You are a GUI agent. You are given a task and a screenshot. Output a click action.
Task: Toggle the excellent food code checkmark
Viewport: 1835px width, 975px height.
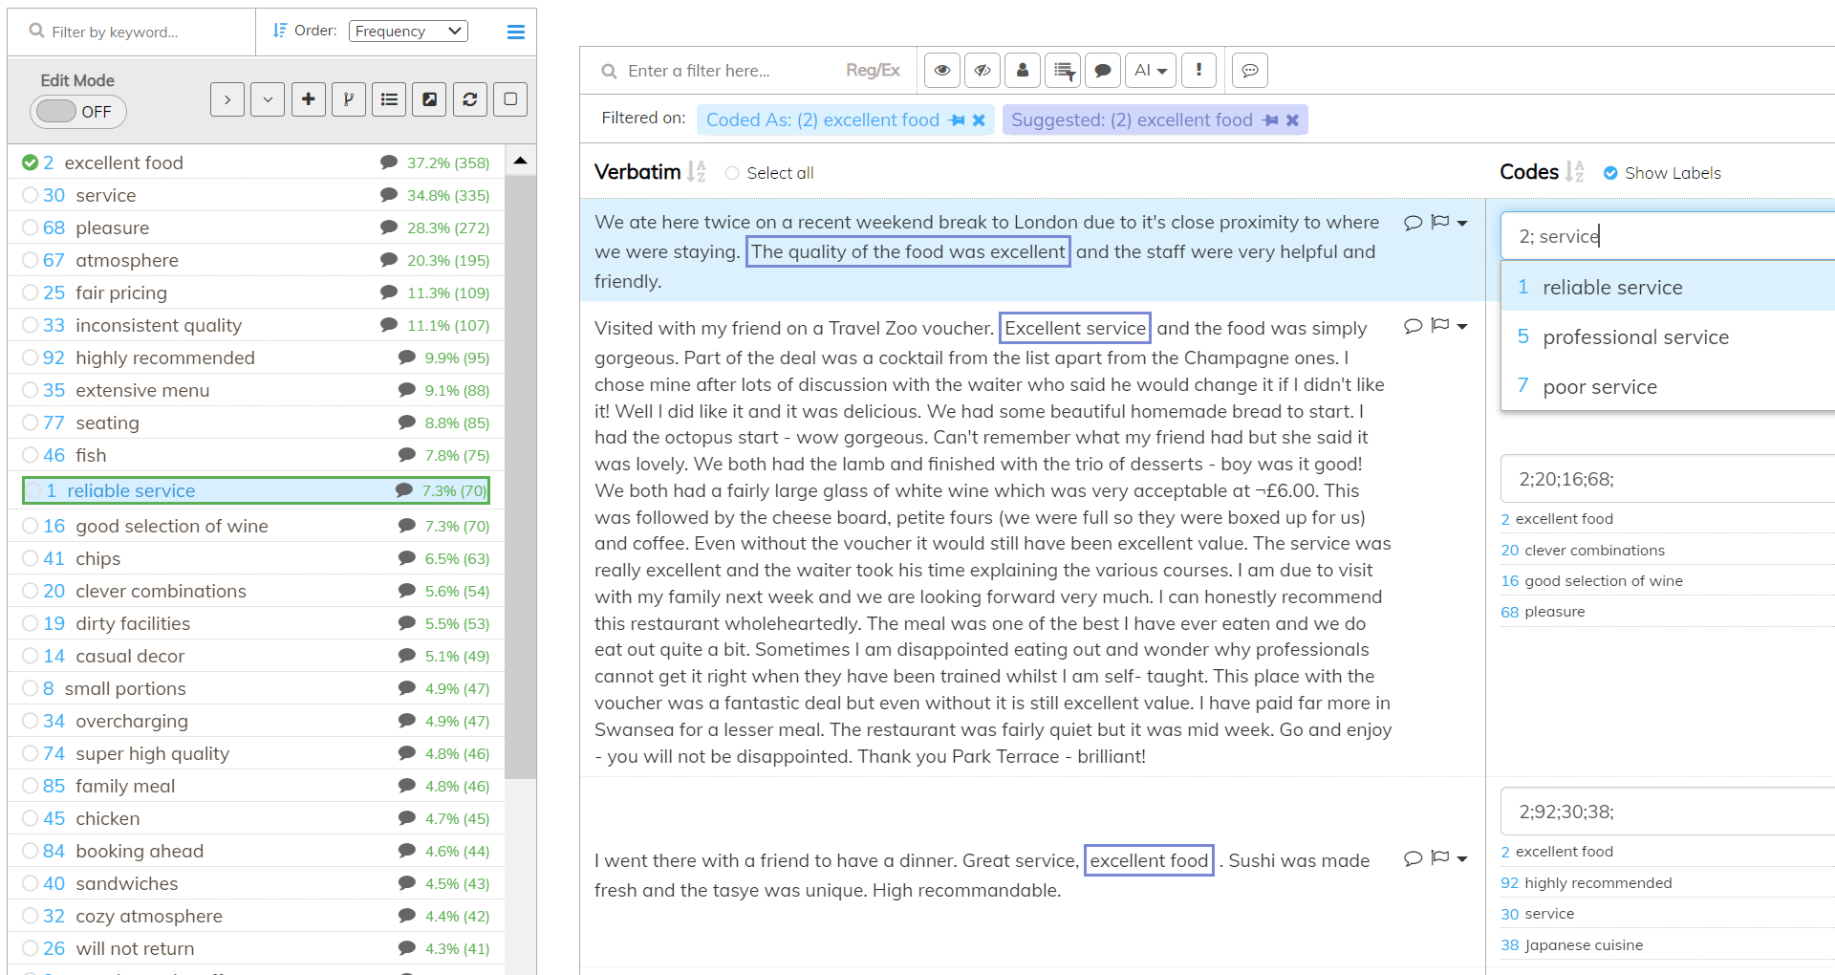point(30,162)
